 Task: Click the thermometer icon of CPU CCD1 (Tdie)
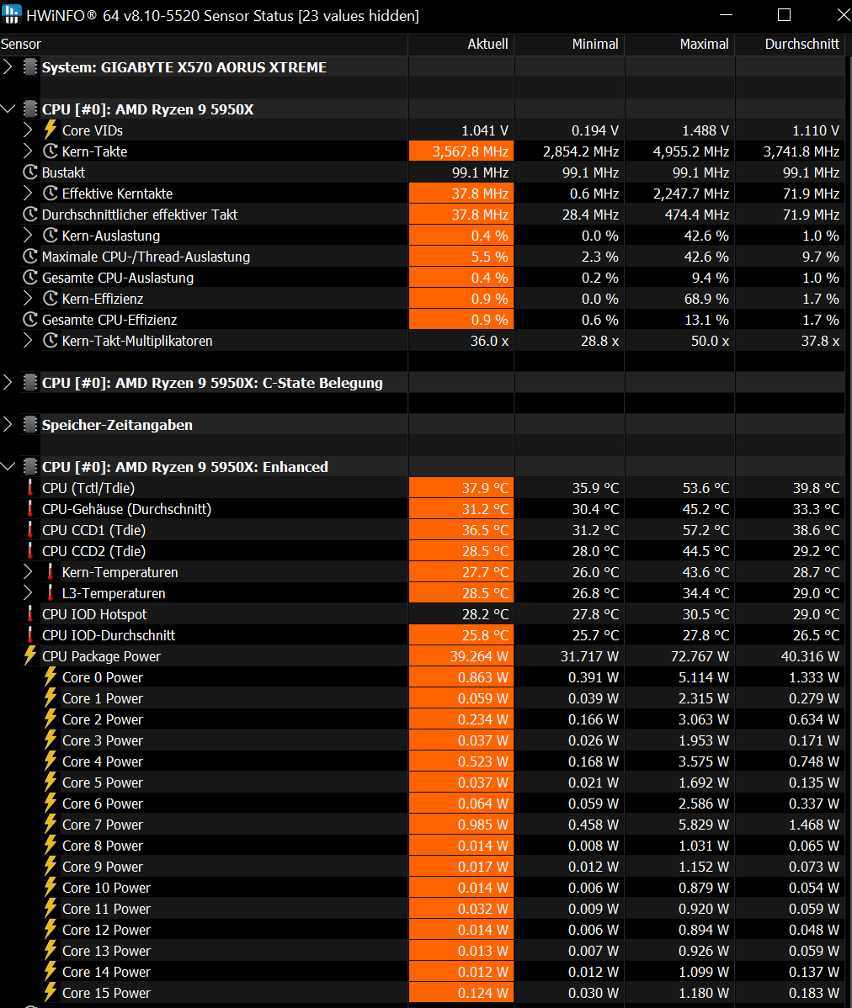[x=29, y=530]
